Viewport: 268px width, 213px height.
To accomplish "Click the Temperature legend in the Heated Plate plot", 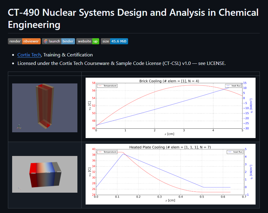I will 107,152.
